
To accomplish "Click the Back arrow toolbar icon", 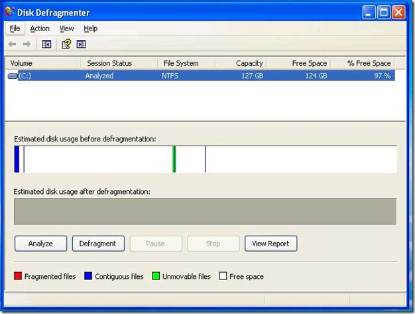I will click(x=13, y=44).
